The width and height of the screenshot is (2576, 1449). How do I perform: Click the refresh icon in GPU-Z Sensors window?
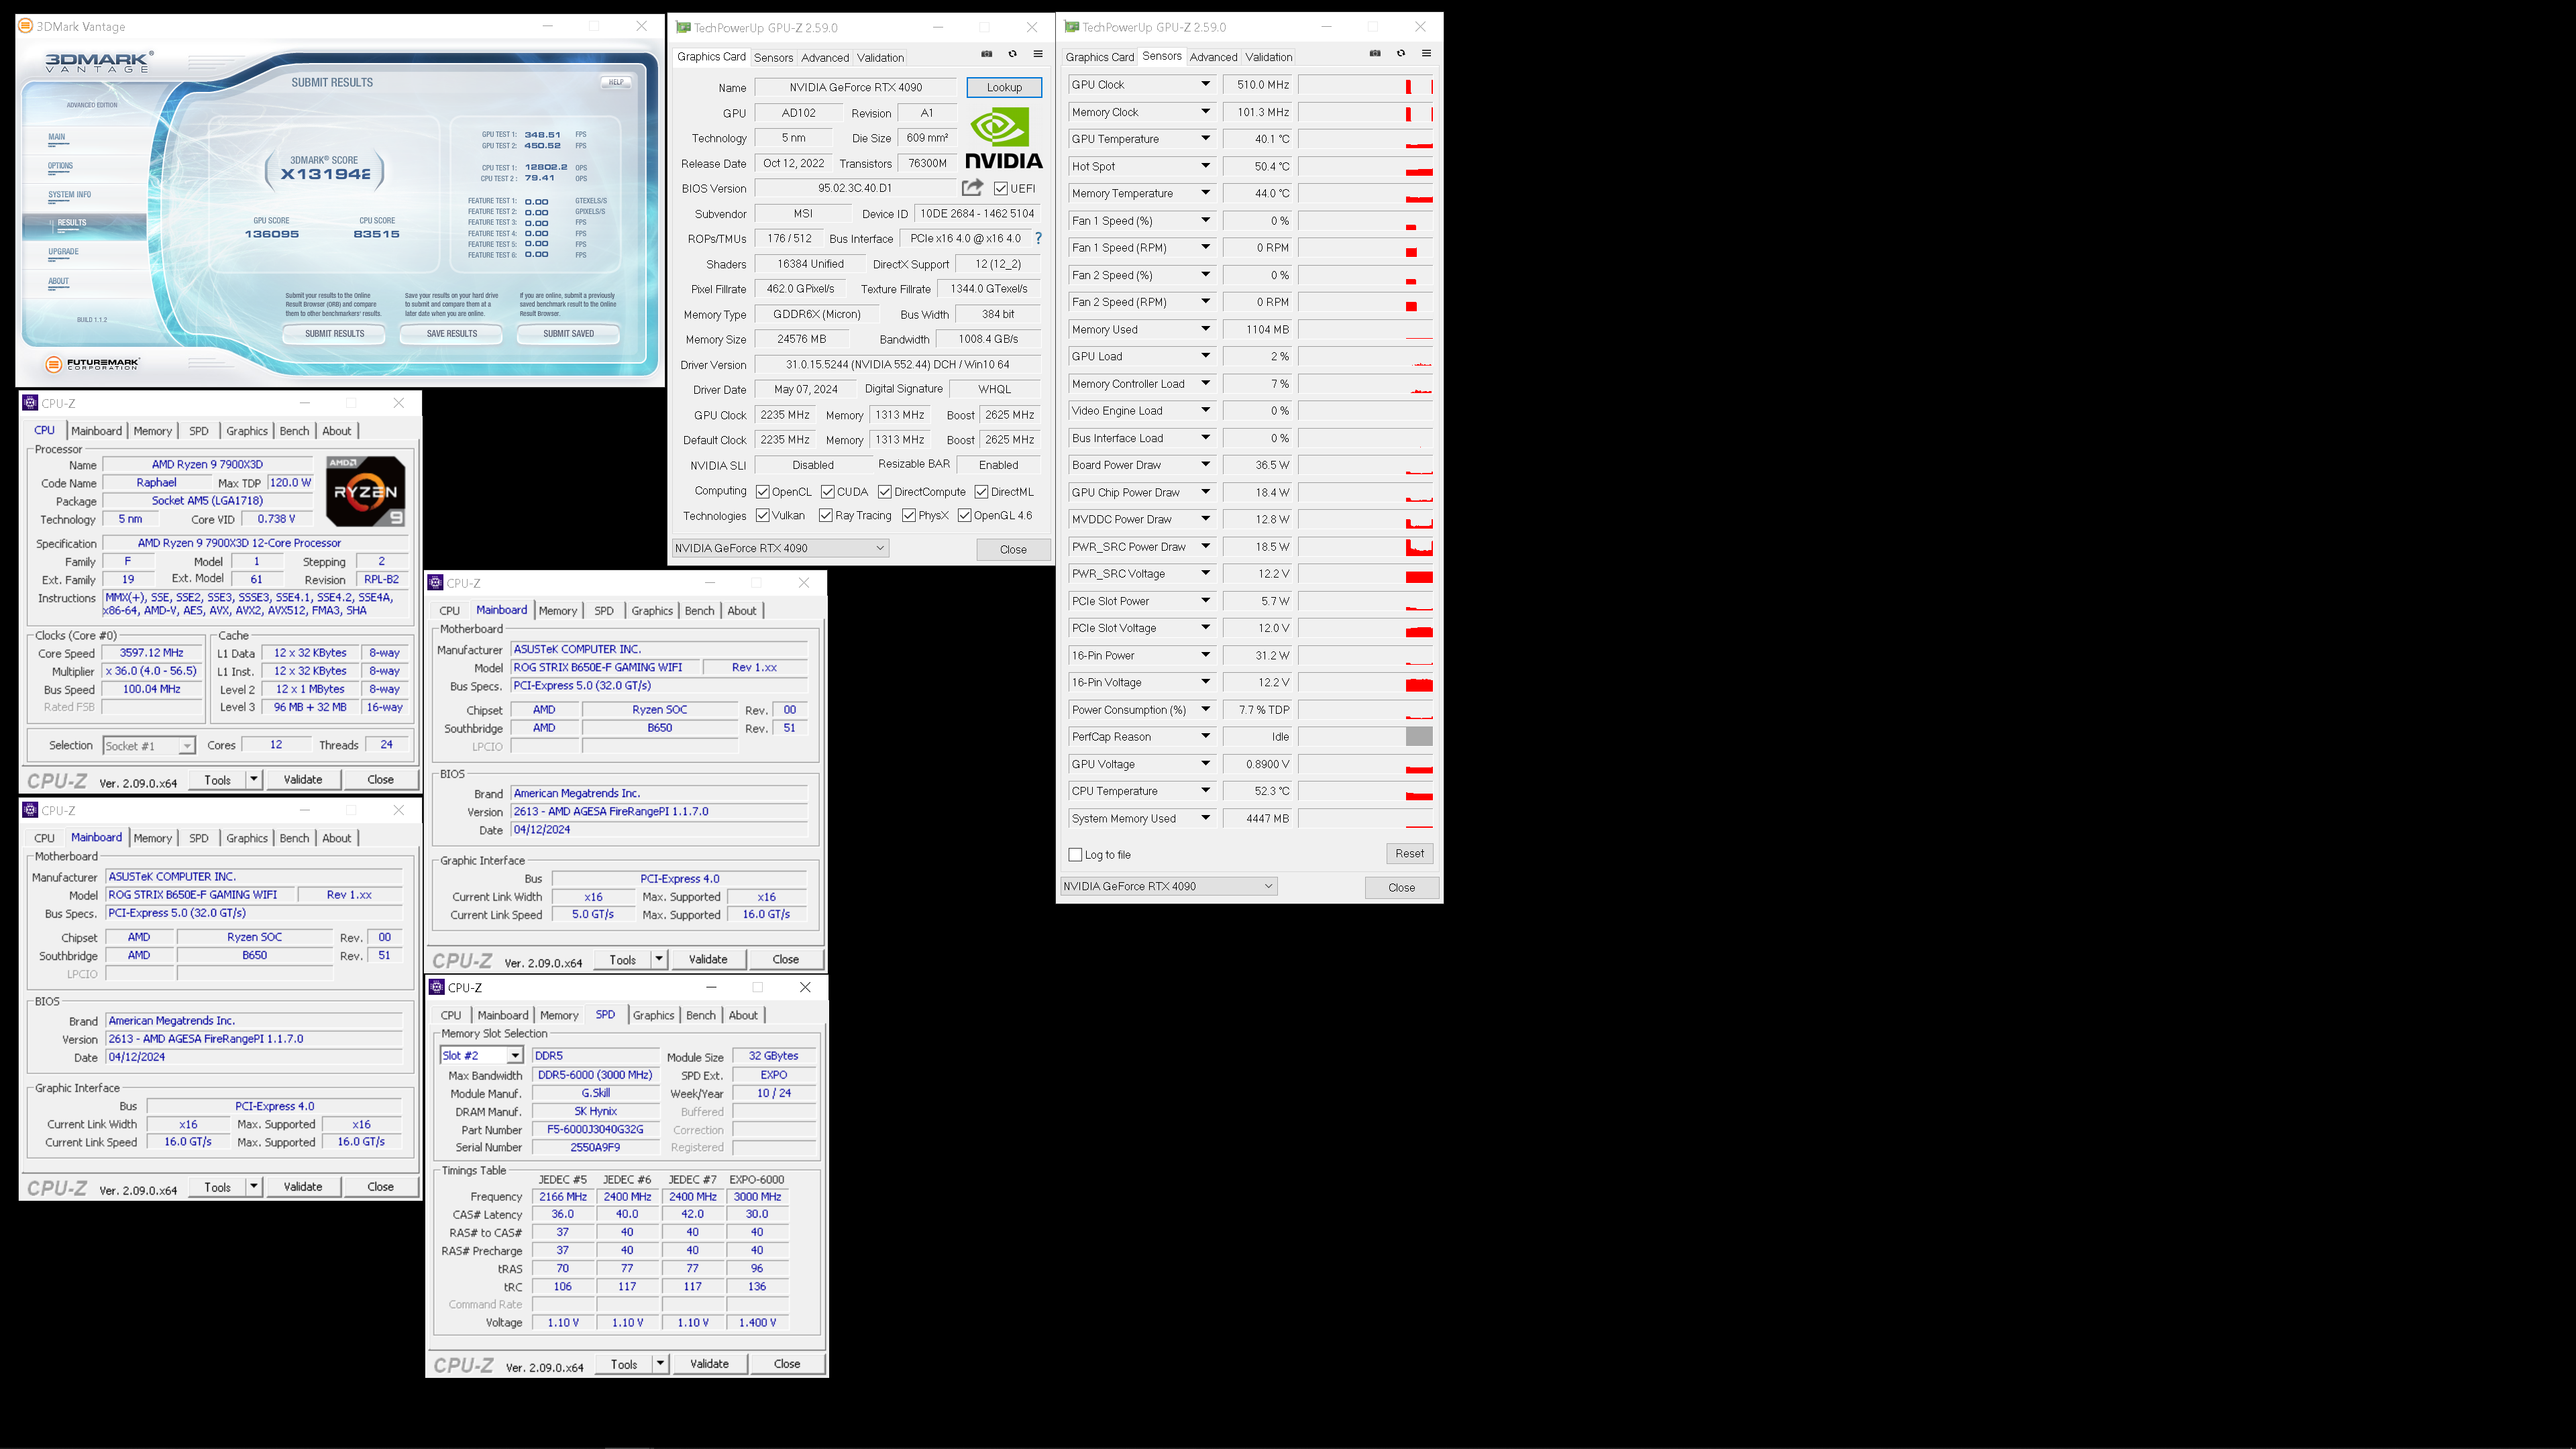pos(1401,53)
